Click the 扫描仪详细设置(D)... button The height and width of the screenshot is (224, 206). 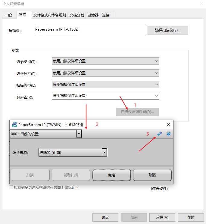[137, 112]
